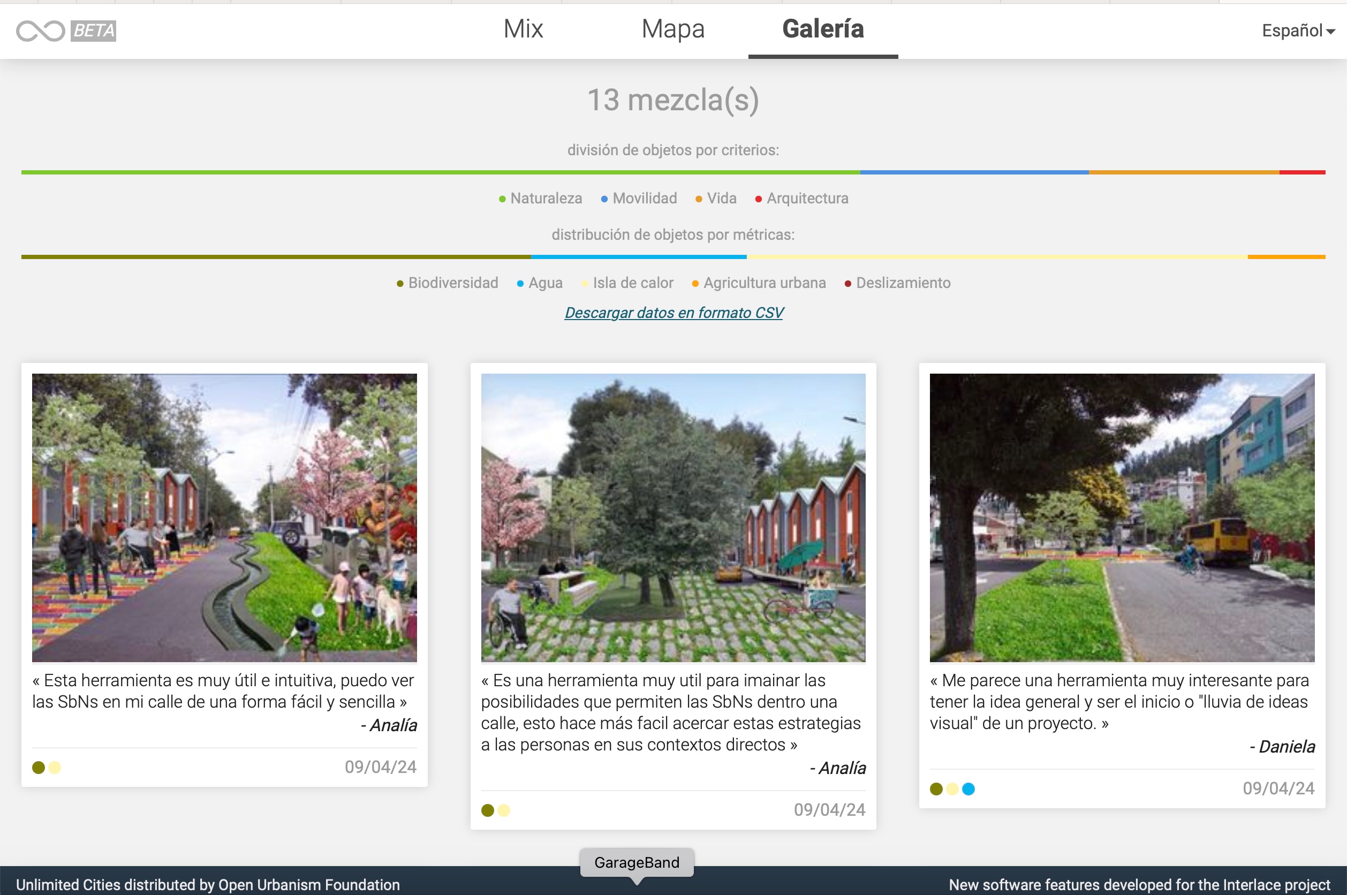
Task: Open first Analía street mix thumbnail
Action: point(224,517)
